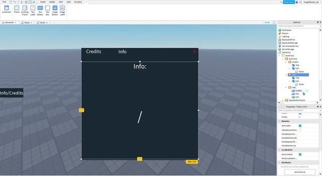Switch to the Baseplate document tab

point(10,23)
